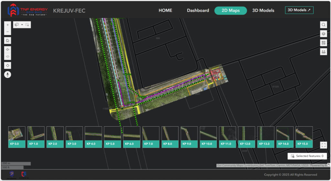Click the 500 ft scale bar
The width and height of the screenshot is (331, 181).
[x=13, y=167]
